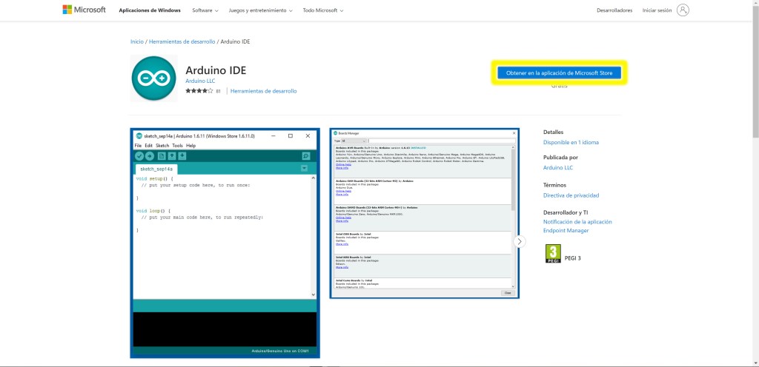Click the Microsoft logo
This screenshot has height=367, width=759.
pos(84,10)
